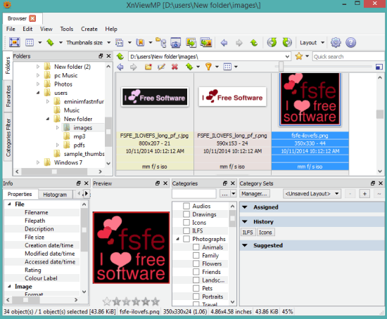Image resolution: width=387 pixels, height=319 pixels.
Task: Open the Edit menu
Action: [27, 29]
